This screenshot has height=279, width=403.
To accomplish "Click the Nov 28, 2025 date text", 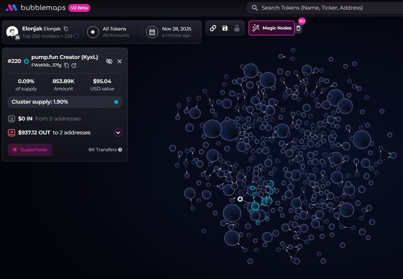I will point(176,29).
